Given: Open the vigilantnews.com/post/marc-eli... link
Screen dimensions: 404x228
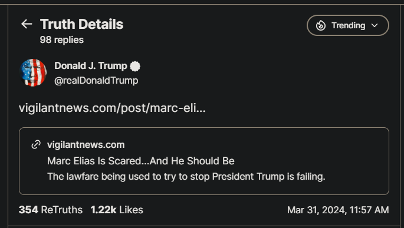Looking at the screenshot, I should [x=112, y=108].
